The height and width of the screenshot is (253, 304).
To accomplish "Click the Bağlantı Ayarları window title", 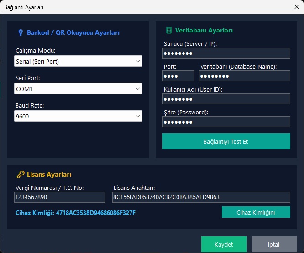I will [x=24, y=7].
